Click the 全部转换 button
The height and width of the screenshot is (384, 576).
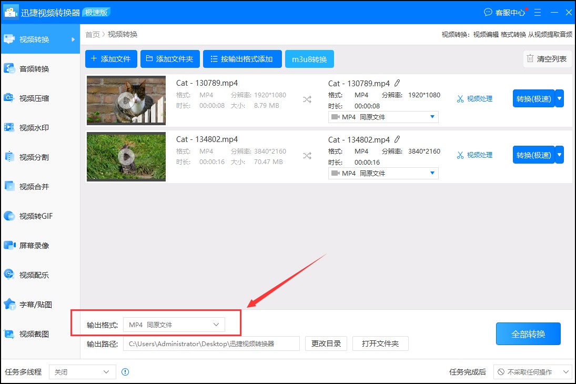pos(528,334)
